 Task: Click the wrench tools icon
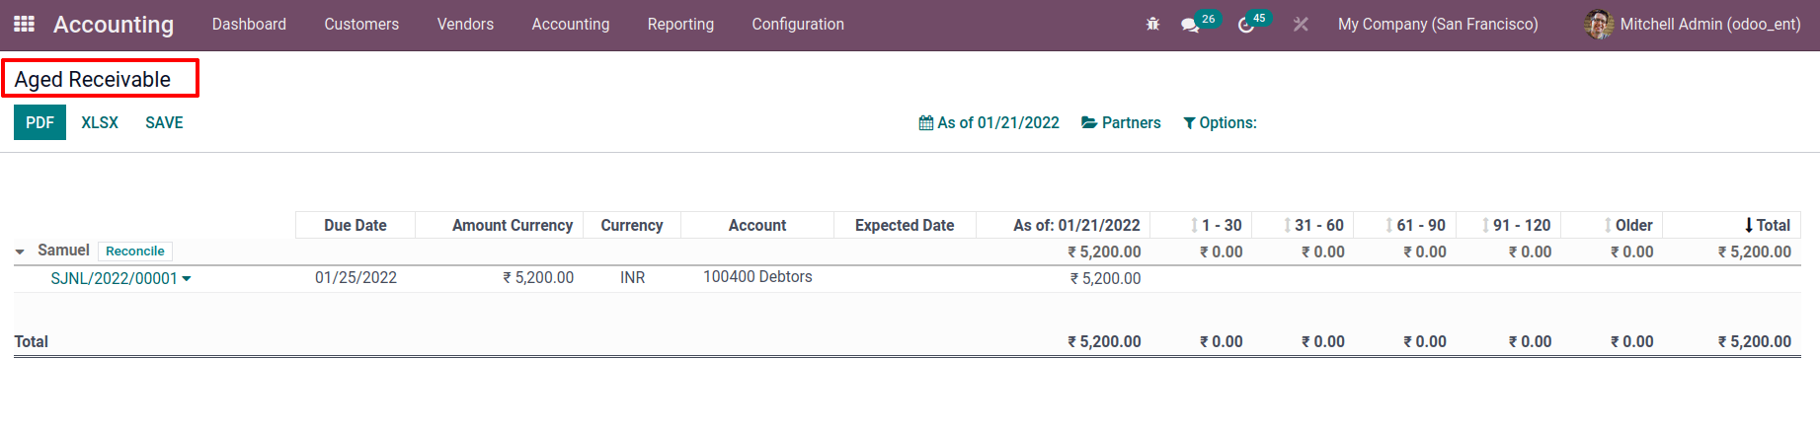pyautogui.click(x=1301, y=25)
